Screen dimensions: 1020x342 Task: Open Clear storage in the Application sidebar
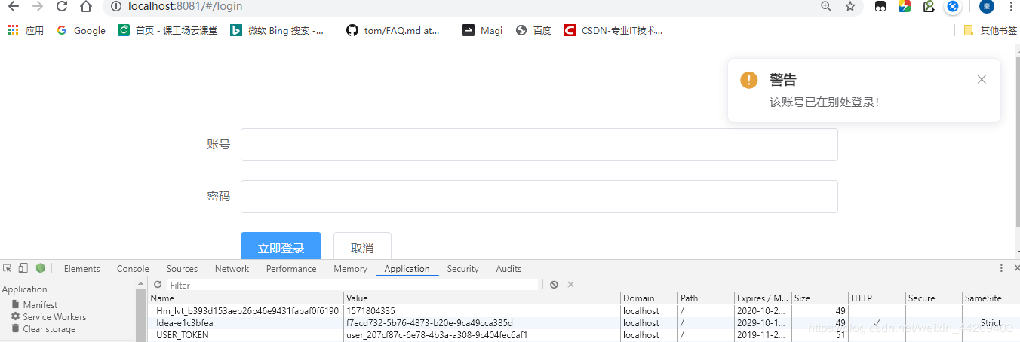[49, 329]
